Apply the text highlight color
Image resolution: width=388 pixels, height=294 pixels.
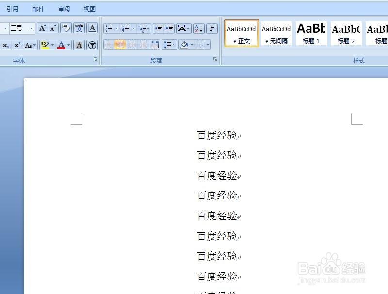click(45, 45)
